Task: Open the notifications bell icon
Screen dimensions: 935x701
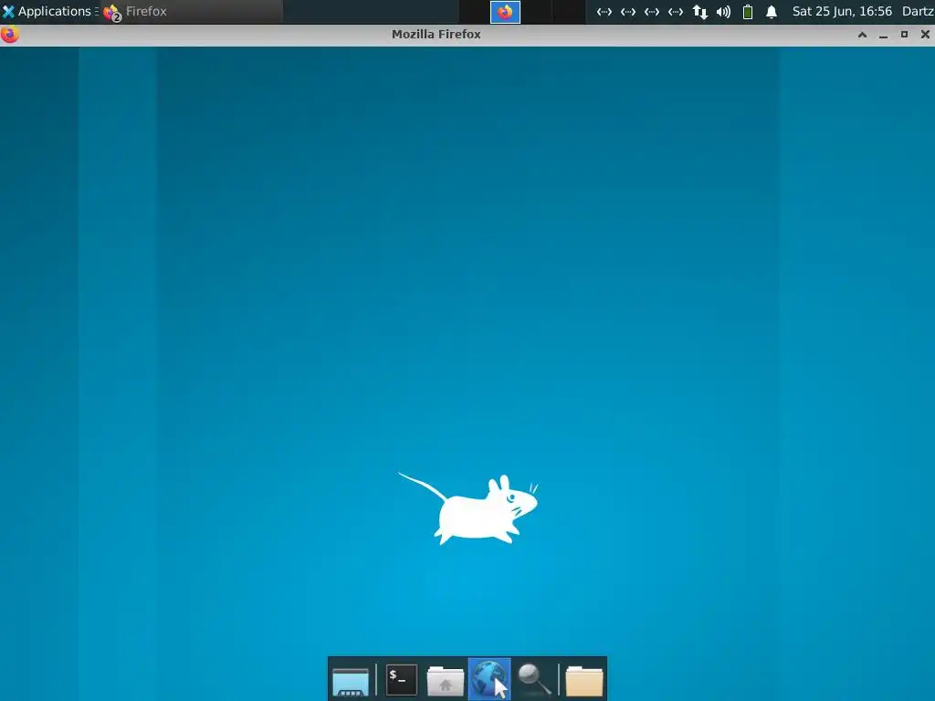Action: coord(771,12)
